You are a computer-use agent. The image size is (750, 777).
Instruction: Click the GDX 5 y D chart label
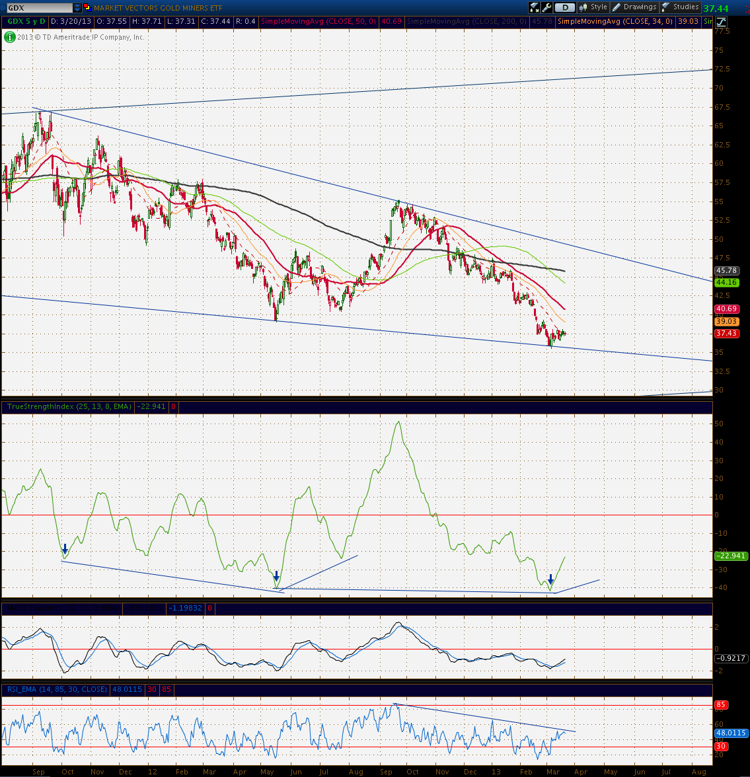click(26, 21)
